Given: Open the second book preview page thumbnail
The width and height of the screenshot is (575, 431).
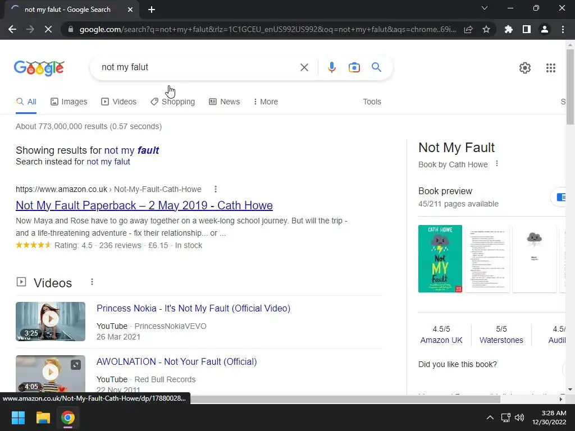Looking at the screenshot, I should pos(487,259).
